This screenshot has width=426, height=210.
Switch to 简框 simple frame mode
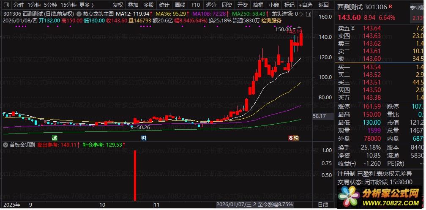click(258, 5)
